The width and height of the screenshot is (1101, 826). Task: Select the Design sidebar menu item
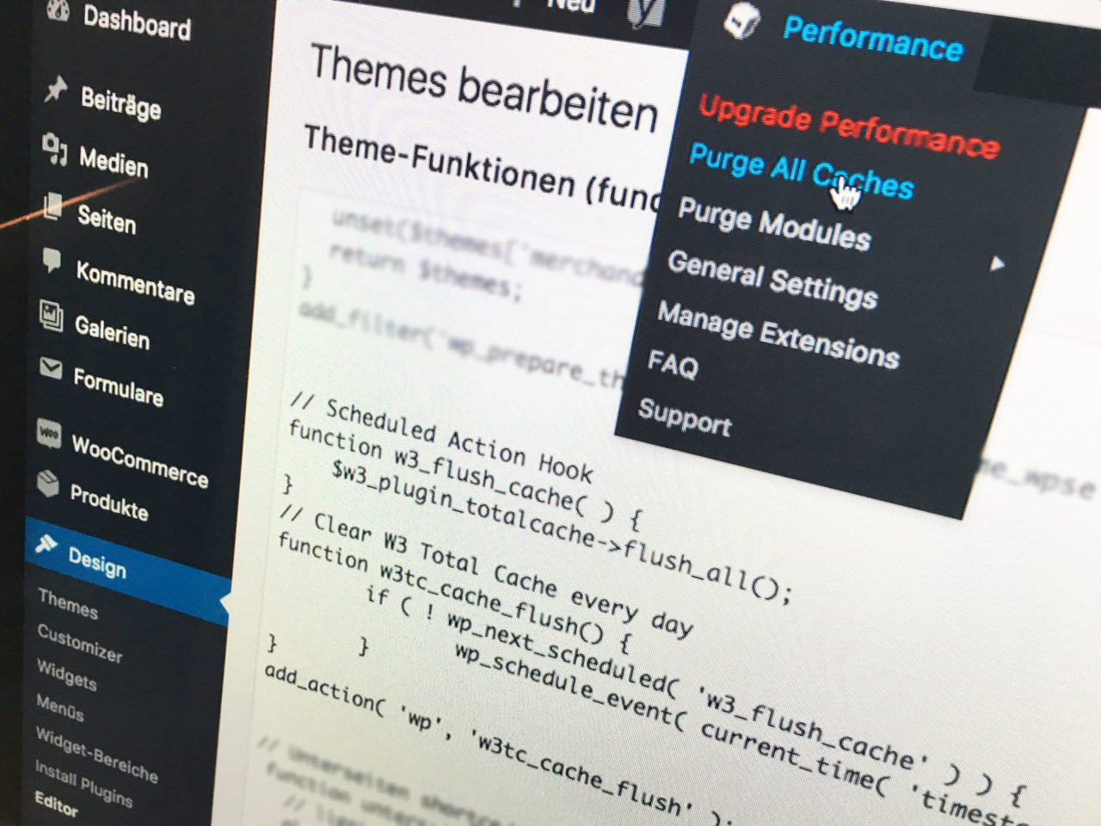(x=96, y=563)
